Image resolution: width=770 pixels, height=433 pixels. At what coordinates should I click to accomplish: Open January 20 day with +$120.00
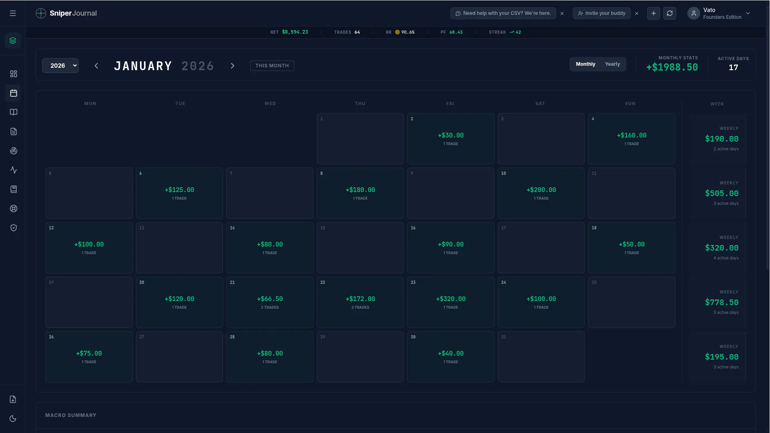click(179, 302)
